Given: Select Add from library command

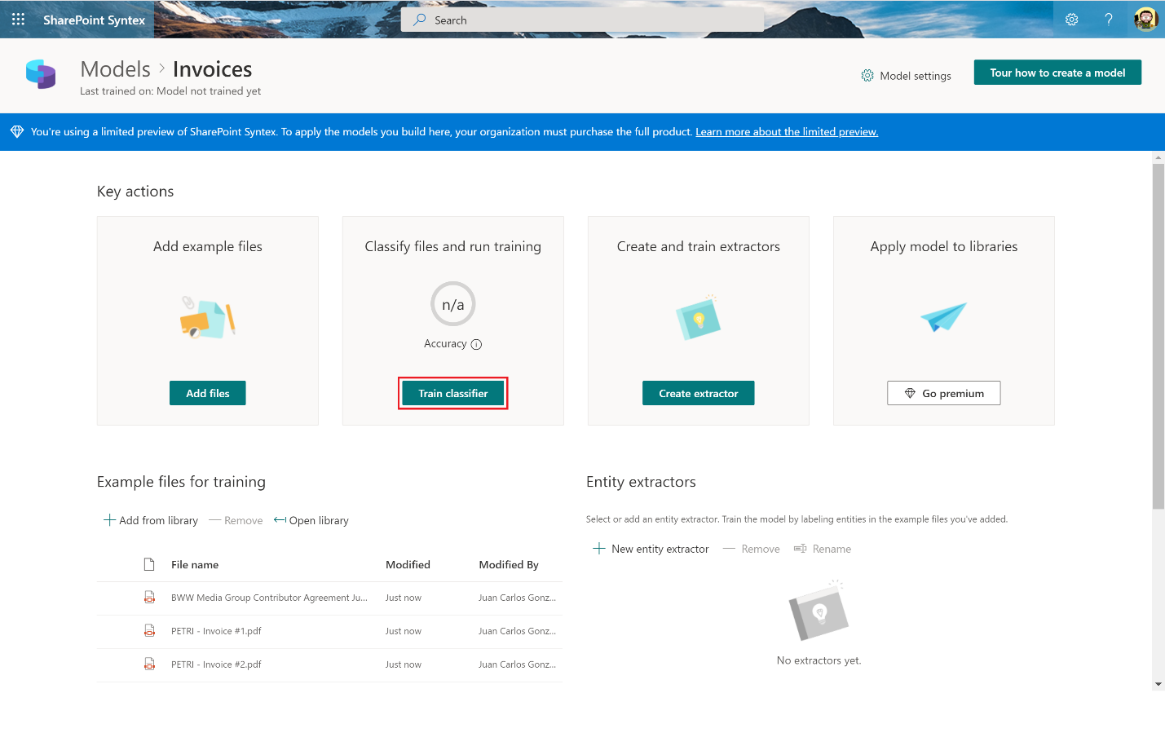Looking at the screenshot, I should 151,520.
